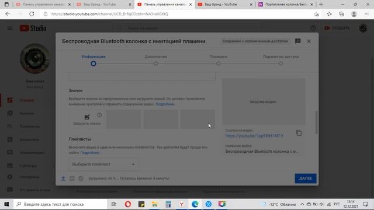Viewport: 374px width, 210px height.
Task: Close the video upload dialog
Action: (x=309, y=41)
